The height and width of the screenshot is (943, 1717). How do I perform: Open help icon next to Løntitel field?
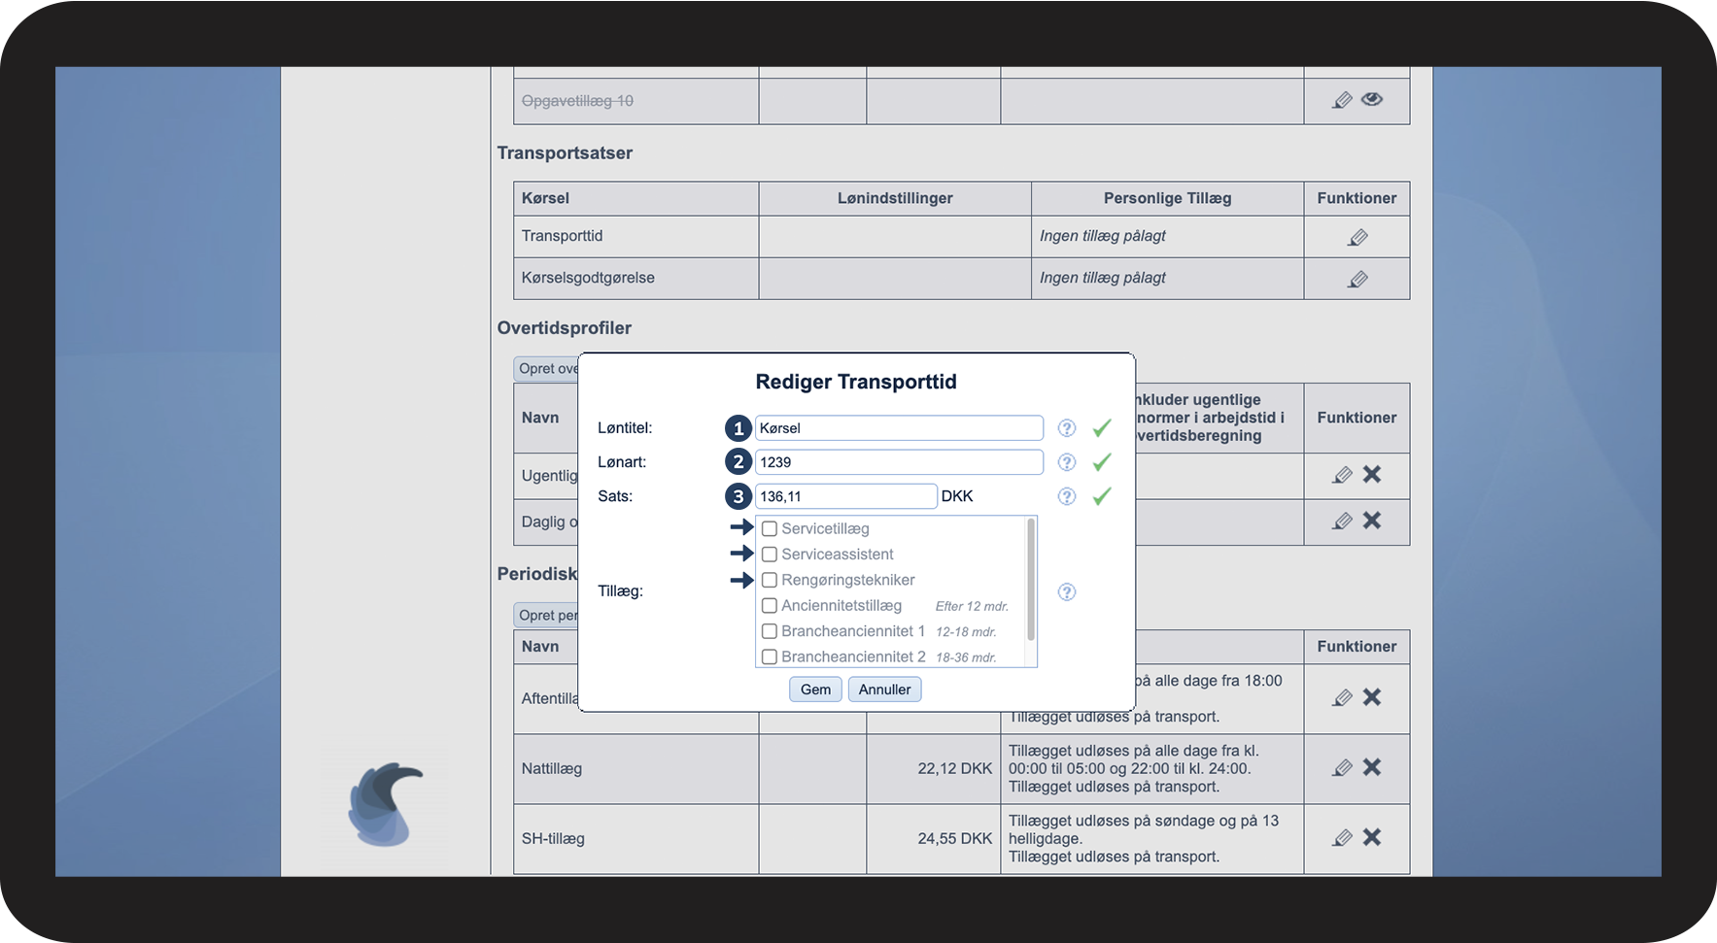tap(1067, 428)
